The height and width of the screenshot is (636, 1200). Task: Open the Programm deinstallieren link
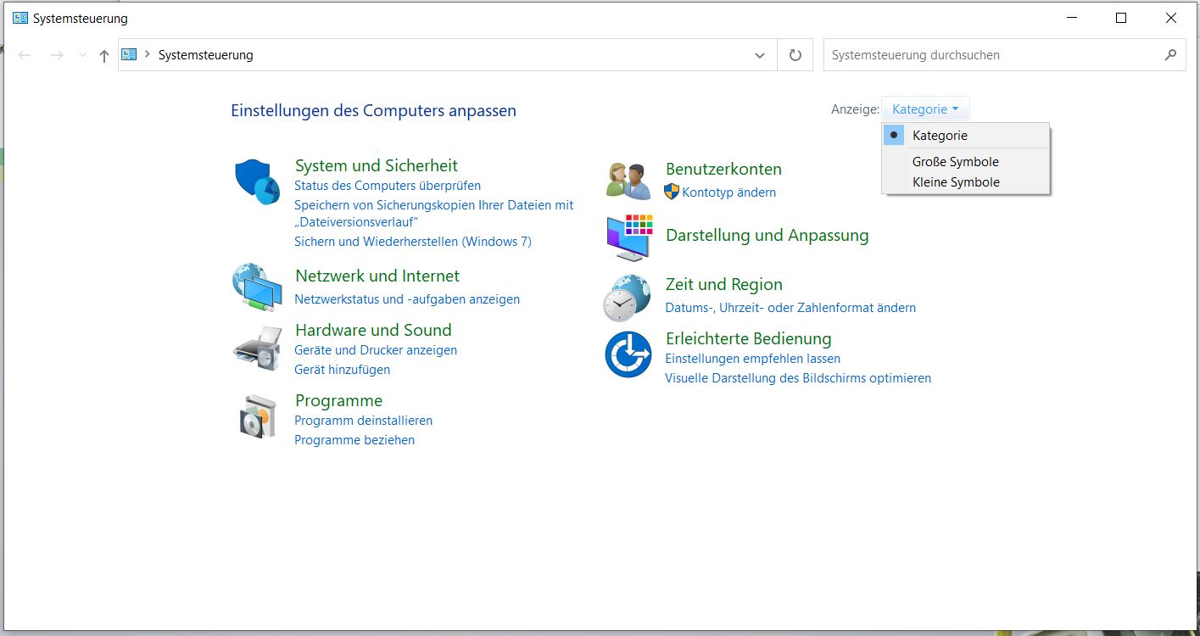click(363, 421)
